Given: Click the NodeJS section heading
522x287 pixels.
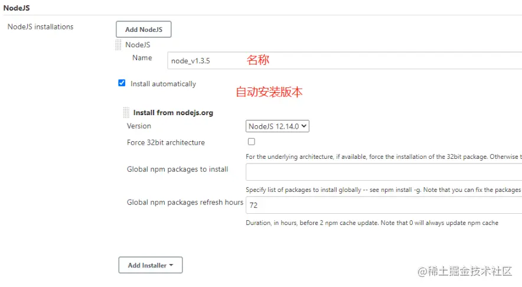Looking at the screenshot, I should (17, 8).
